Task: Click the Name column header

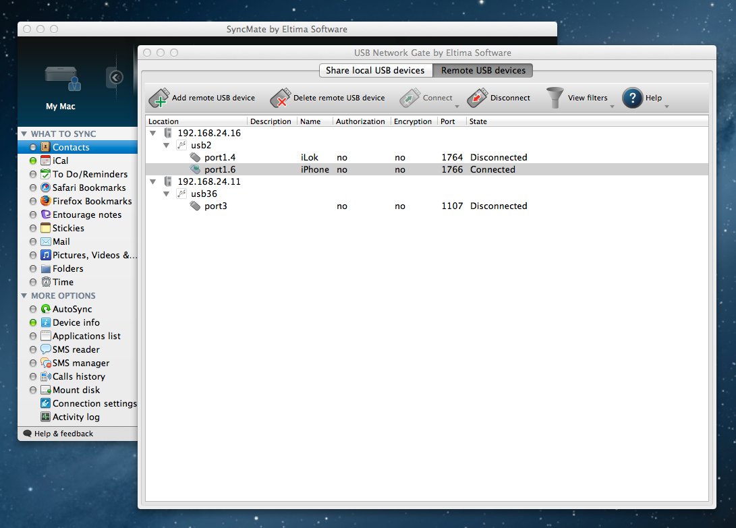Action: (315, 121)
